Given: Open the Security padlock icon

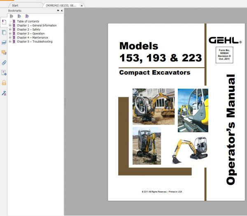Looking at the screenshot, I should [x=4, y=83].
